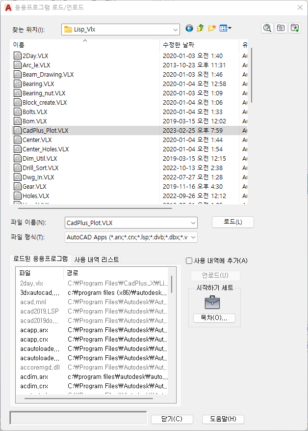Select the Arc_le.VLX file icon
This screenshot has width=308, height=431.
tap(18, 65)
